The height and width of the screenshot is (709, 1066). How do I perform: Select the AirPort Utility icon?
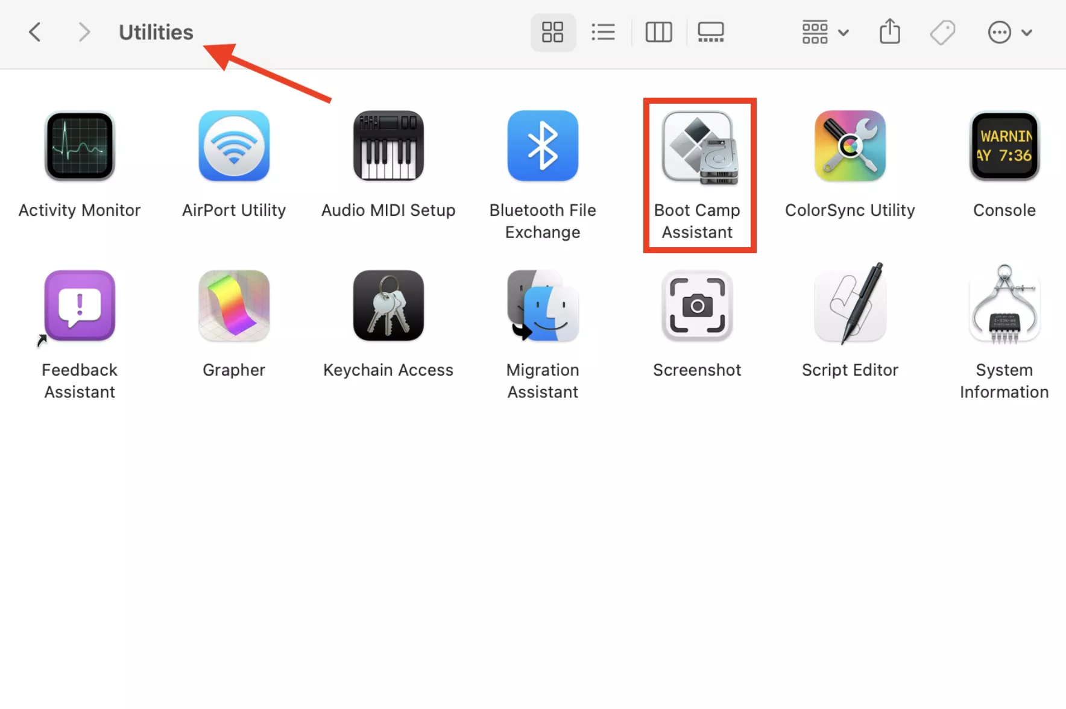click(234, 146)
